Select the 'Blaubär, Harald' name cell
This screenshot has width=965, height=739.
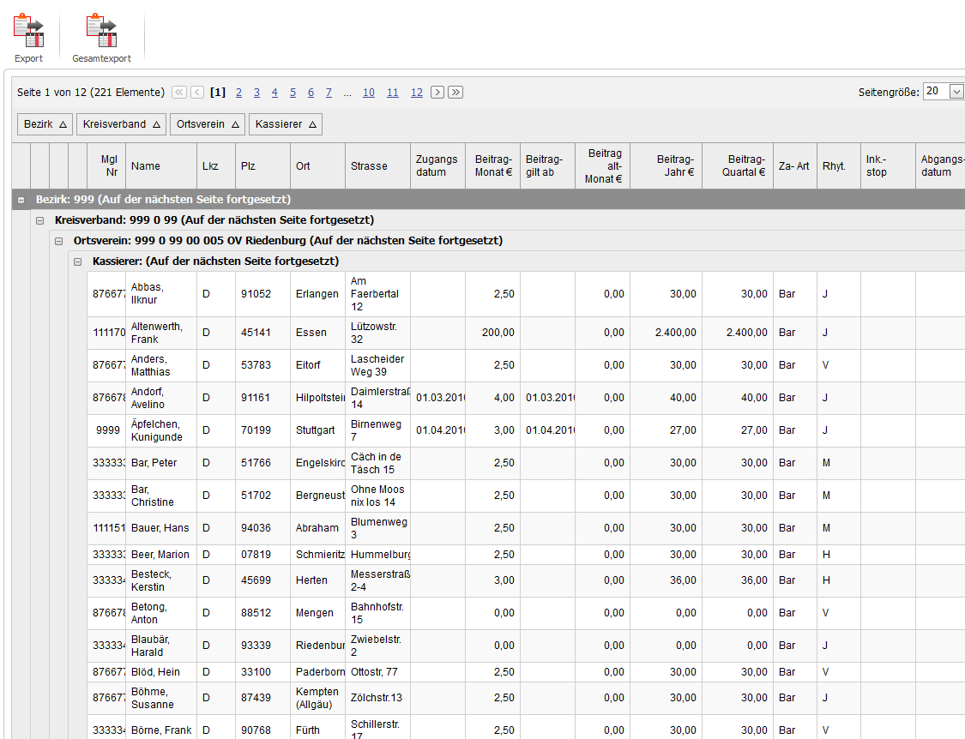click(x=161, y=646)
